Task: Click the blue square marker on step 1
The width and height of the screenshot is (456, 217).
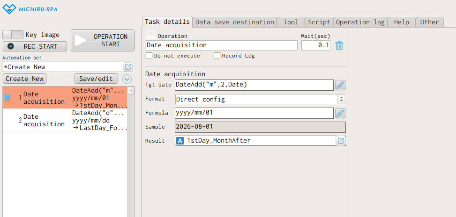Action: (7, 98)
